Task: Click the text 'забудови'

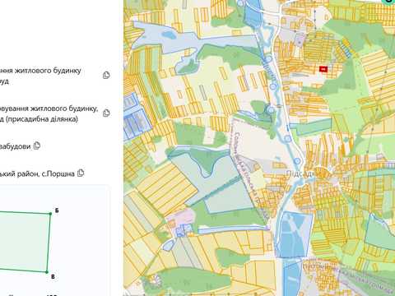Action: [x=16, y=146]
